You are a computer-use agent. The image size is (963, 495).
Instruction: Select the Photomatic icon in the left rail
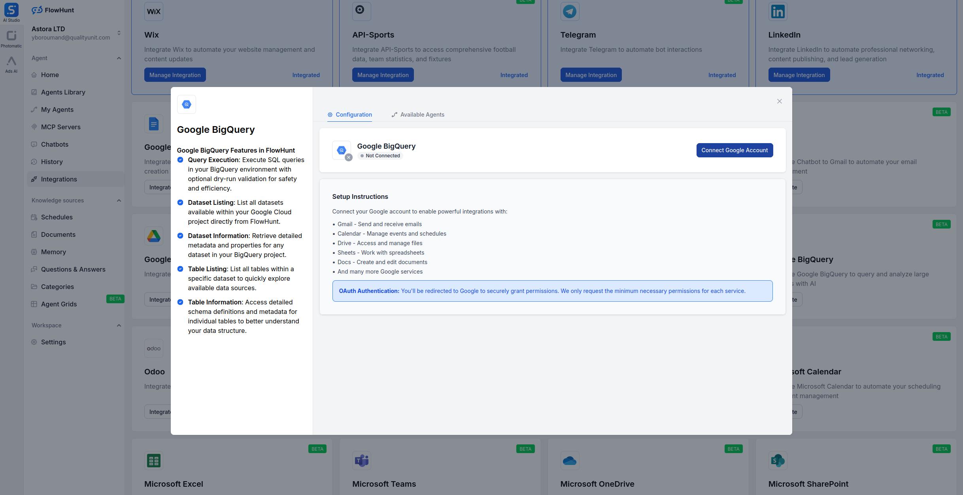11,36
